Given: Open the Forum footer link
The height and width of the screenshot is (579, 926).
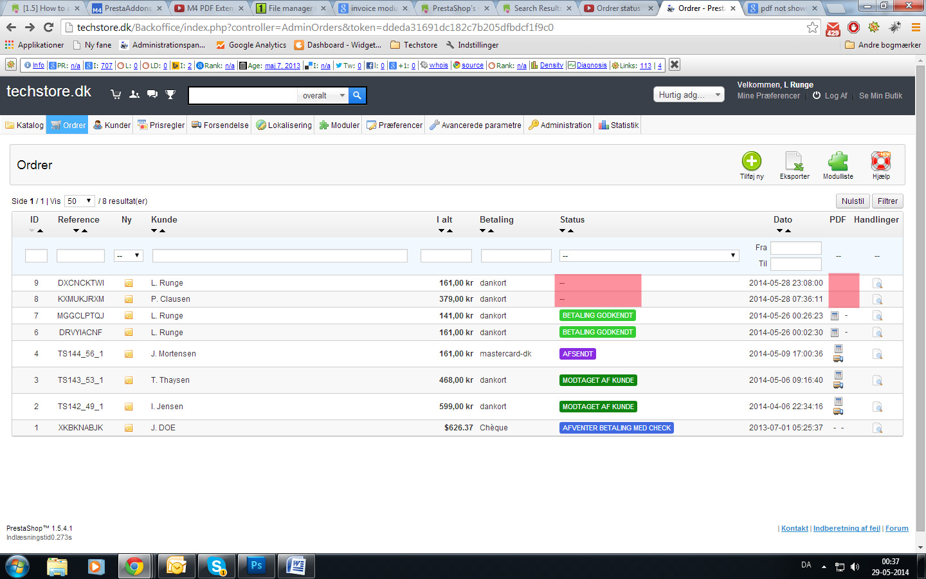Looking at the screenshot, I should (897, 528).
